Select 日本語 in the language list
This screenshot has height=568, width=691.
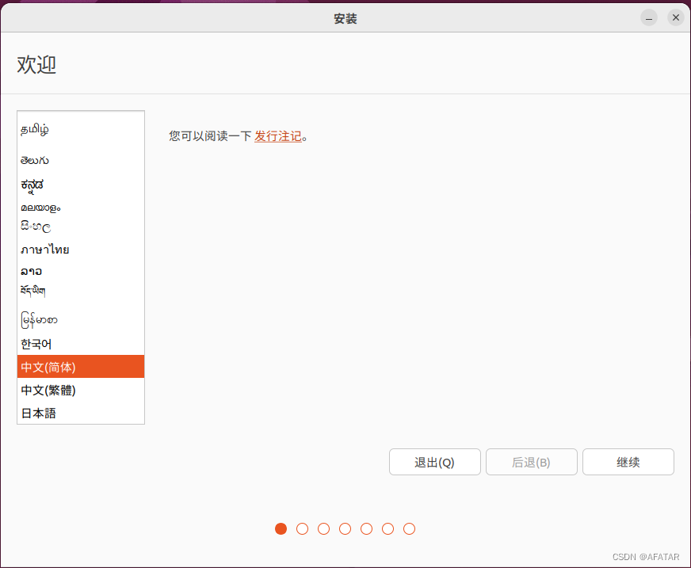[x=81, y=413]
